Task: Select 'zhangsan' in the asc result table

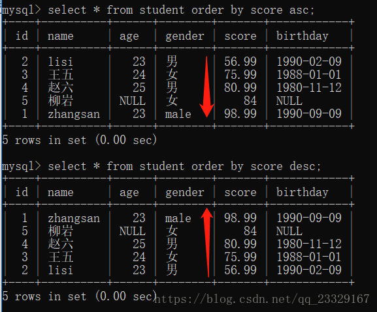Action: coord(74,114)
